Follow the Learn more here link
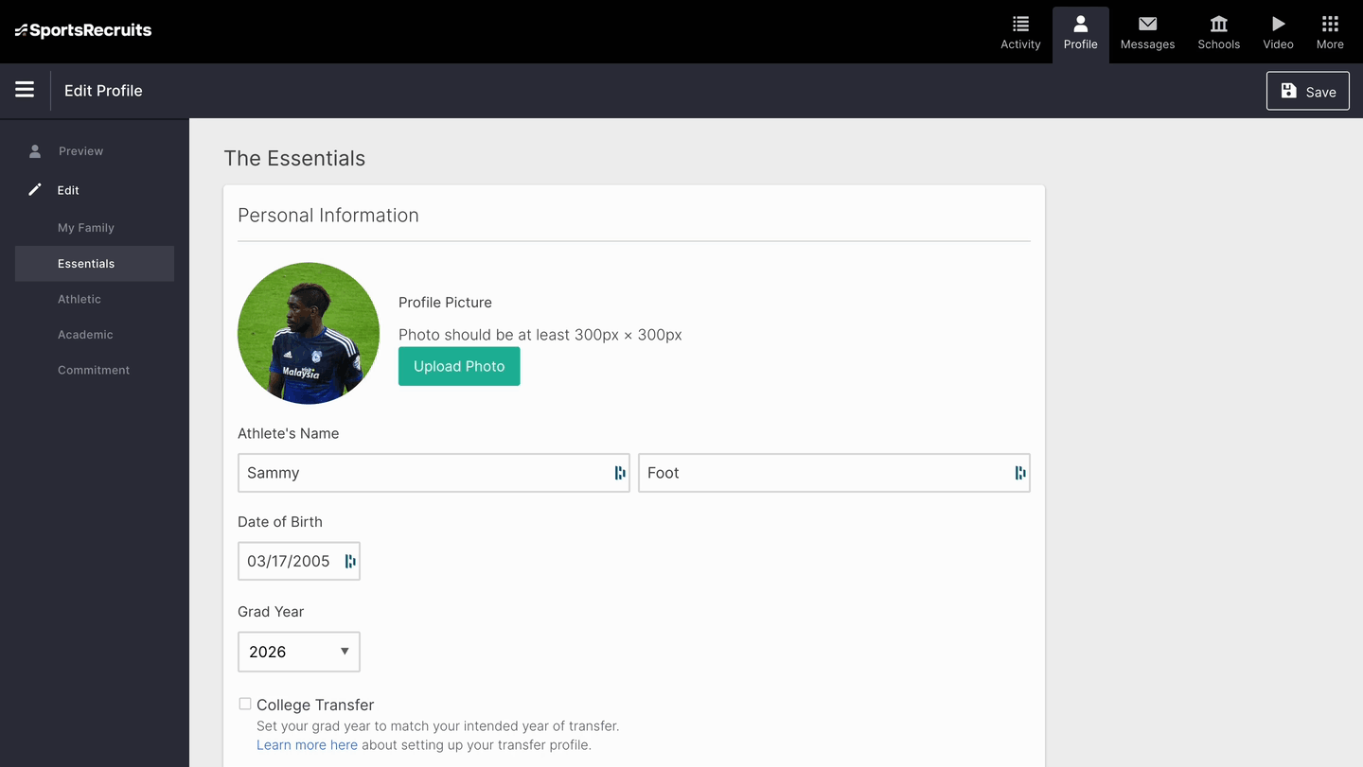 click(x=307, y=745)
